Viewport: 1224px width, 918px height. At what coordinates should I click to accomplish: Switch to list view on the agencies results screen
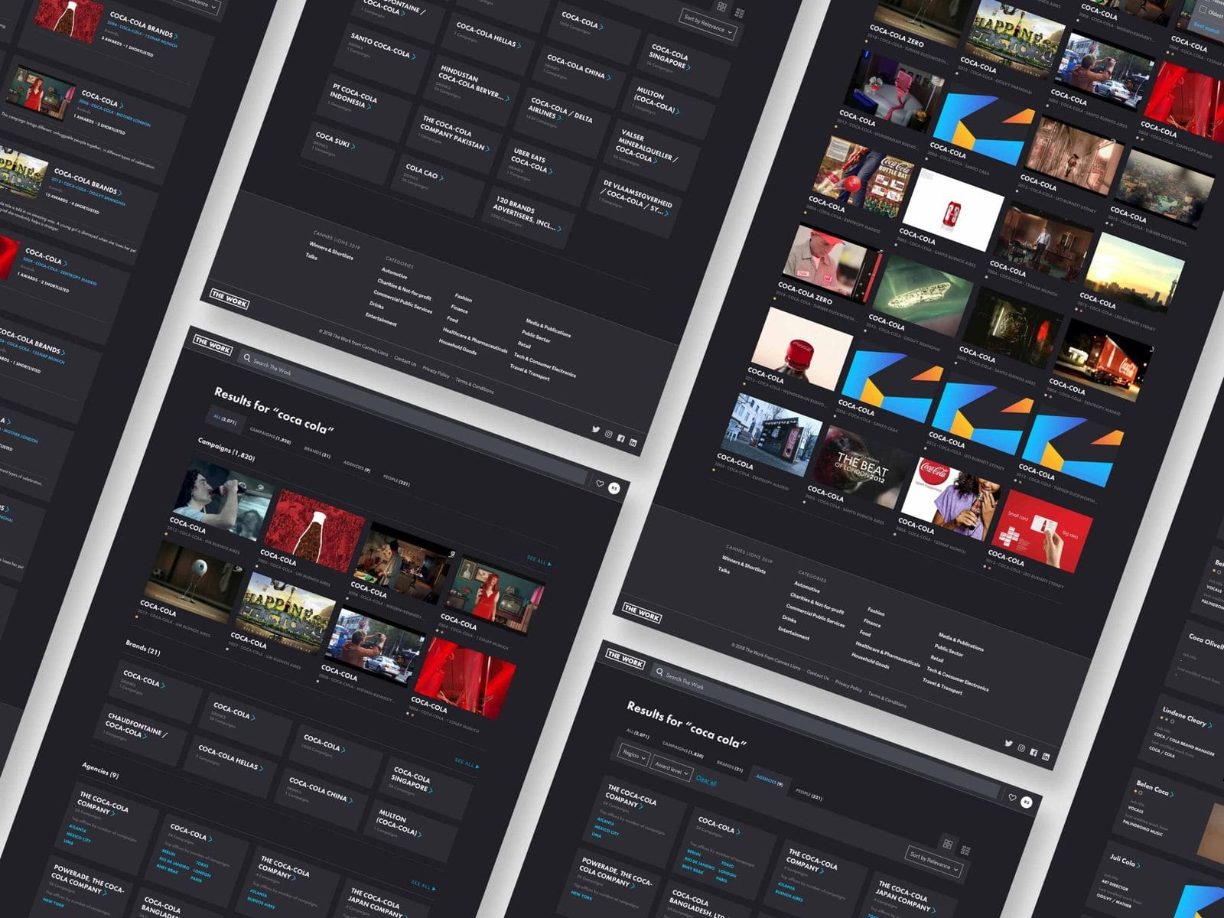(965, 850)
